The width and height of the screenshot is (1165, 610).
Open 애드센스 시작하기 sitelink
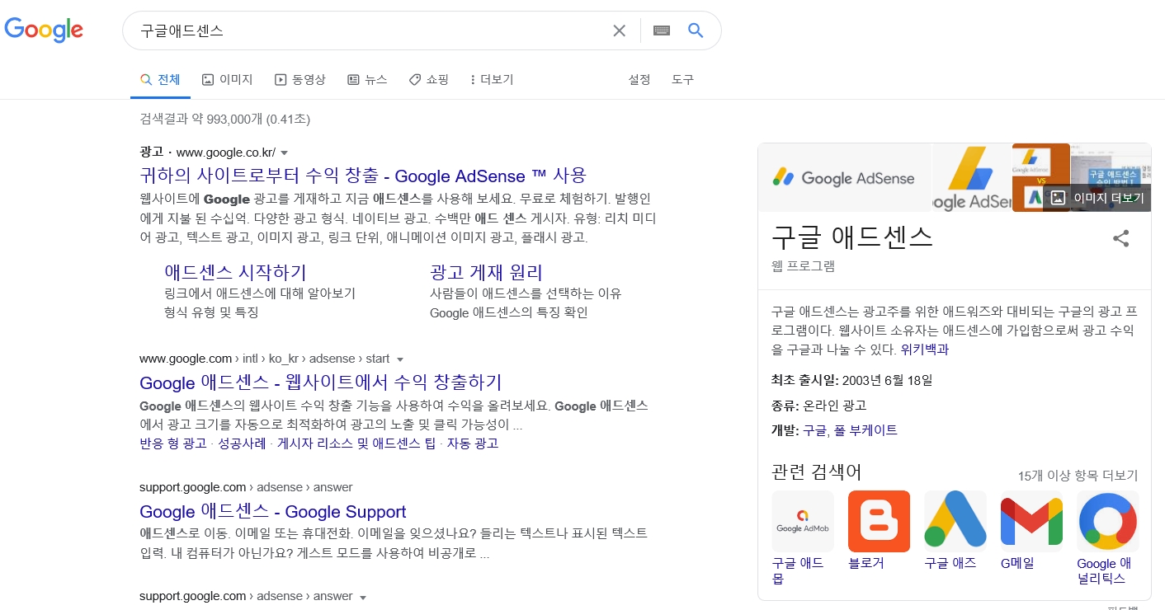[235, 273]
